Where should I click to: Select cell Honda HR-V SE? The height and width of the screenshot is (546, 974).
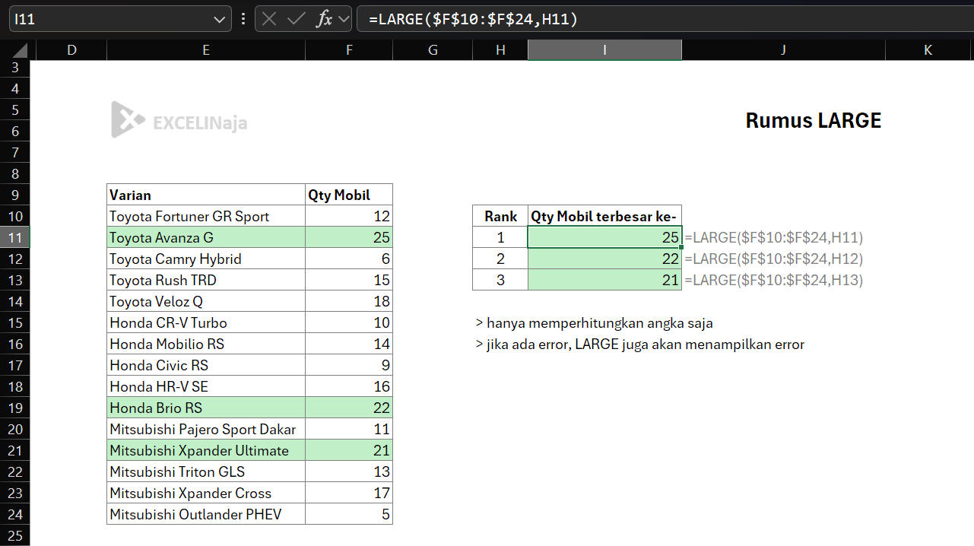[x=206, y=386]
